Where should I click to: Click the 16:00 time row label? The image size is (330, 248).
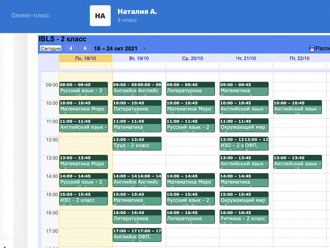tap(52, 213)
